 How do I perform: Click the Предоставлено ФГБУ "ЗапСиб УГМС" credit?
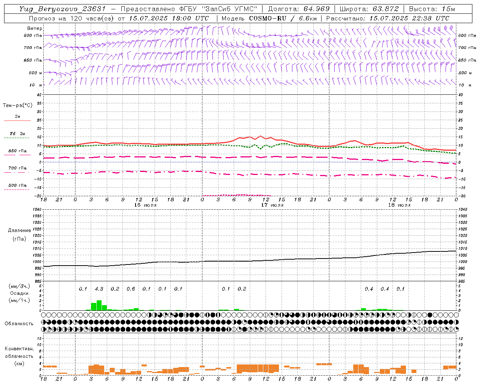[189, 9]
